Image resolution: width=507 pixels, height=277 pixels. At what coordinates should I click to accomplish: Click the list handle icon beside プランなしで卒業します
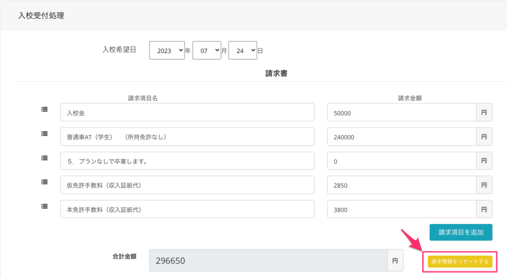coord(45,158)
